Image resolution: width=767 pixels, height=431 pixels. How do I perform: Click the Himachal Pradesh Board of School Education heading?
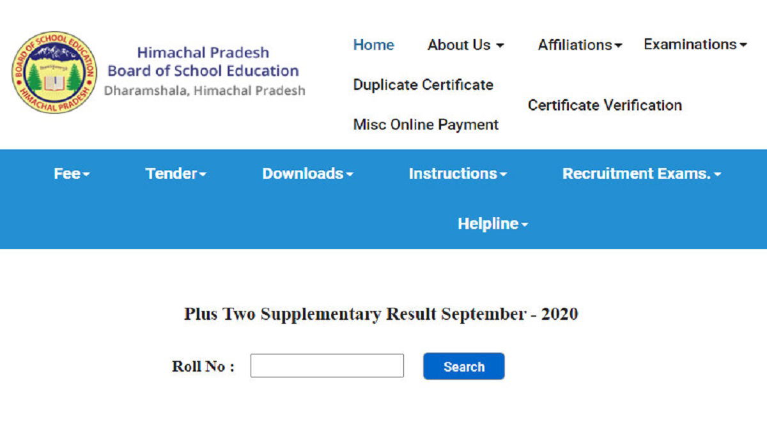point(203,62)
